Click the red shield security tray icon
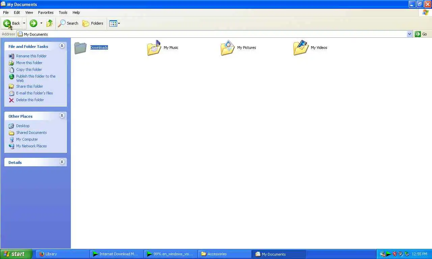 click(395, 254)
